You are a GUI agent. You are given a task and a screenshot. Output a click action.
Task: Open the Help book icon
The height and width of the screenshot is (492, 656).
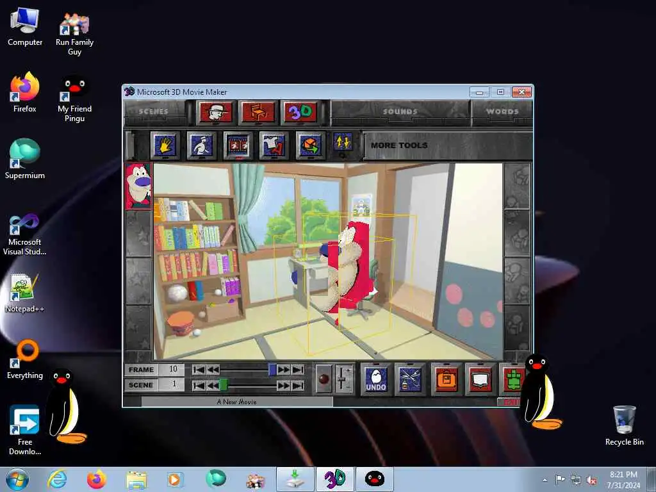pyautogui.click(x=480, y=379)
